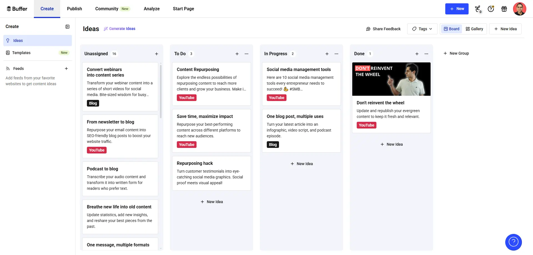Viewport: 533px width, 255px height.
Task: Switch to Gallery view
Action: click(x=474, y=29)
